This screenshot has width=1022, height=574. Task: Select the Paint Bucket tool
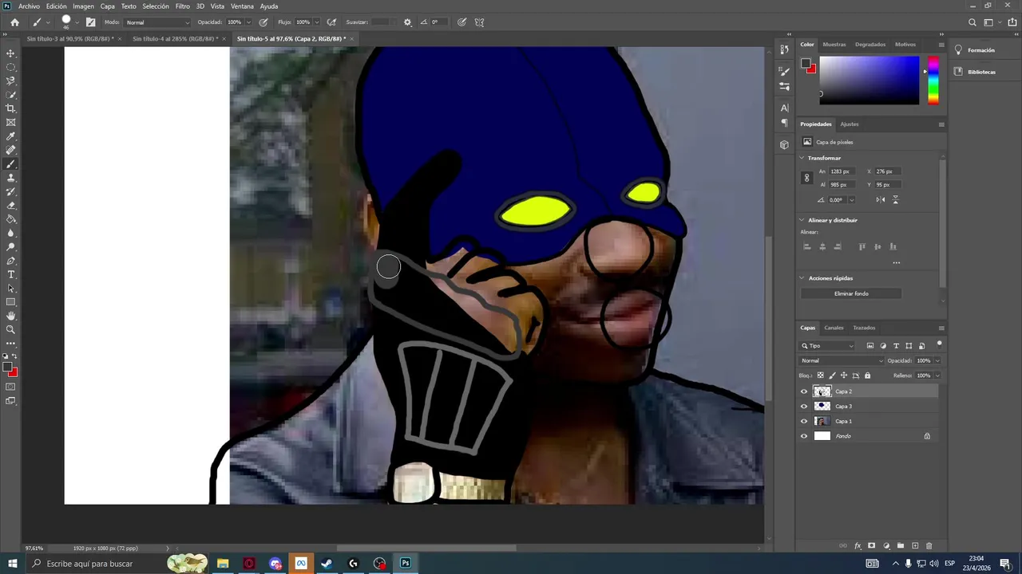[10, 219]
